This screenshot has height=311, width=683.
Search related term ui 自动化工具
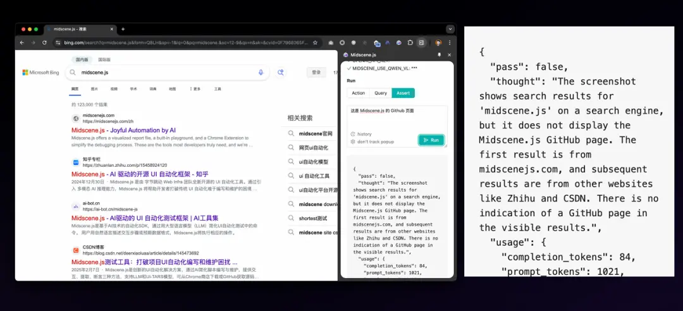314,176
